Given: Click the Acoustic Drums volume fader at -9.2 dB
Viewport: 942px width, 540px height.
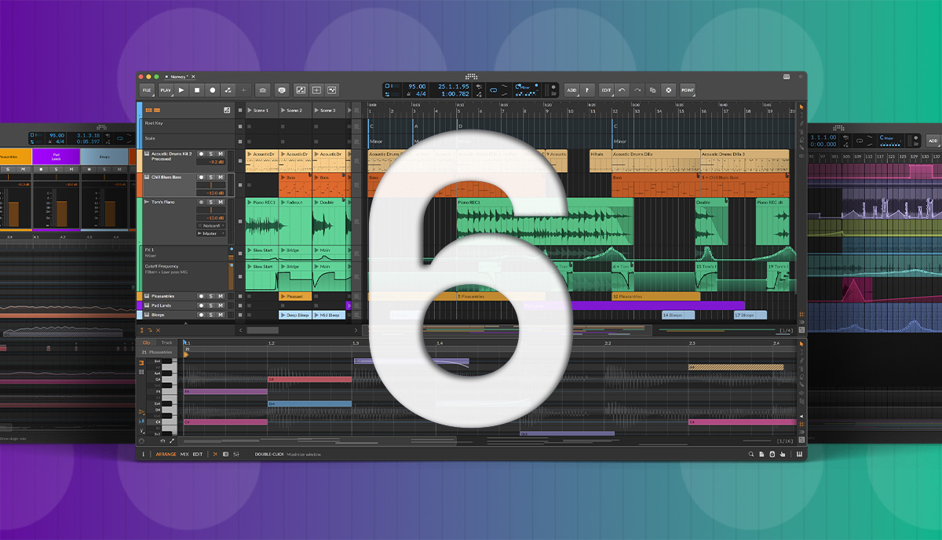Looking at the screenshot, I should pyautogui.click(x=210, y=162).
